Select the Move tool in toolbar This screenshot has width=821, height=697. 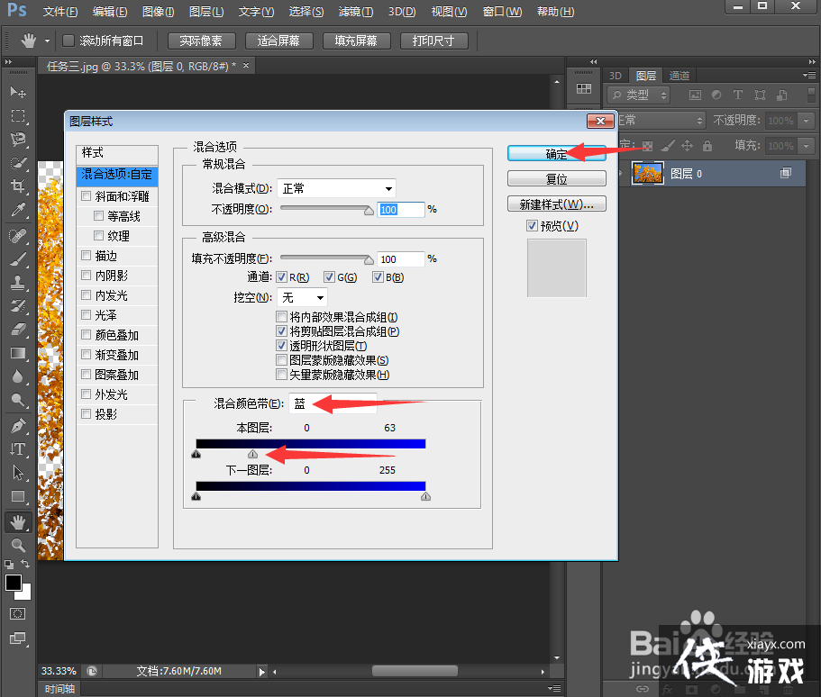17,93
